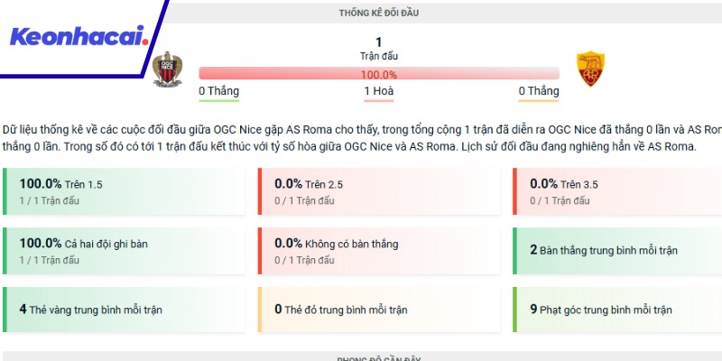
Task: Click "Thẻ đỏ trung bình mỗi trận" card
Action: pyautogui.click(x=378, y=310)
